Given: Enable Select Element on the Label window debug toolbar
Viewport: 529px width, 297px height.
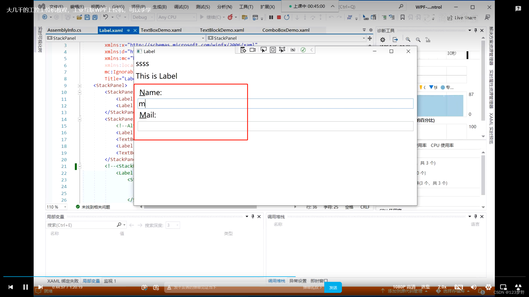Looking at the screenshot, I should (x=263, y=50).
